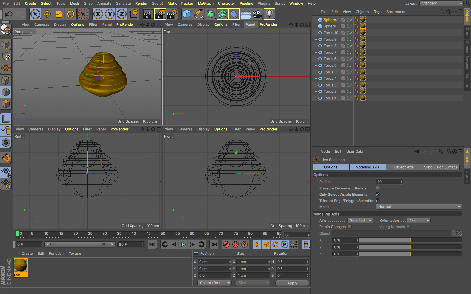
Task: Switch to the Object Axis tab
Action: tap(404, 167)
